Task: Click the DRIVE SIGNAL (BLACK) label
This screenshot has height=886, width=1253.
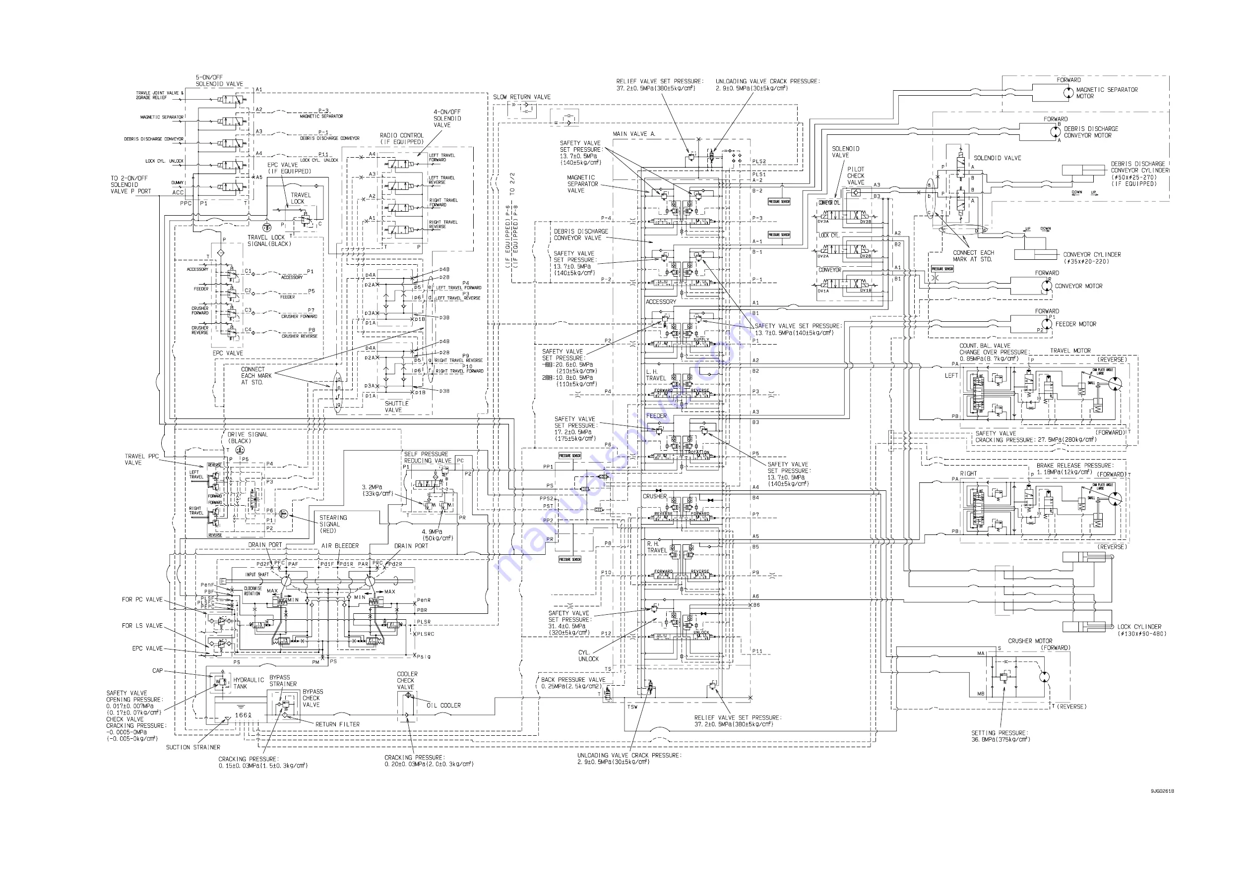Action: pyautogui.click(x=248, y=437)
